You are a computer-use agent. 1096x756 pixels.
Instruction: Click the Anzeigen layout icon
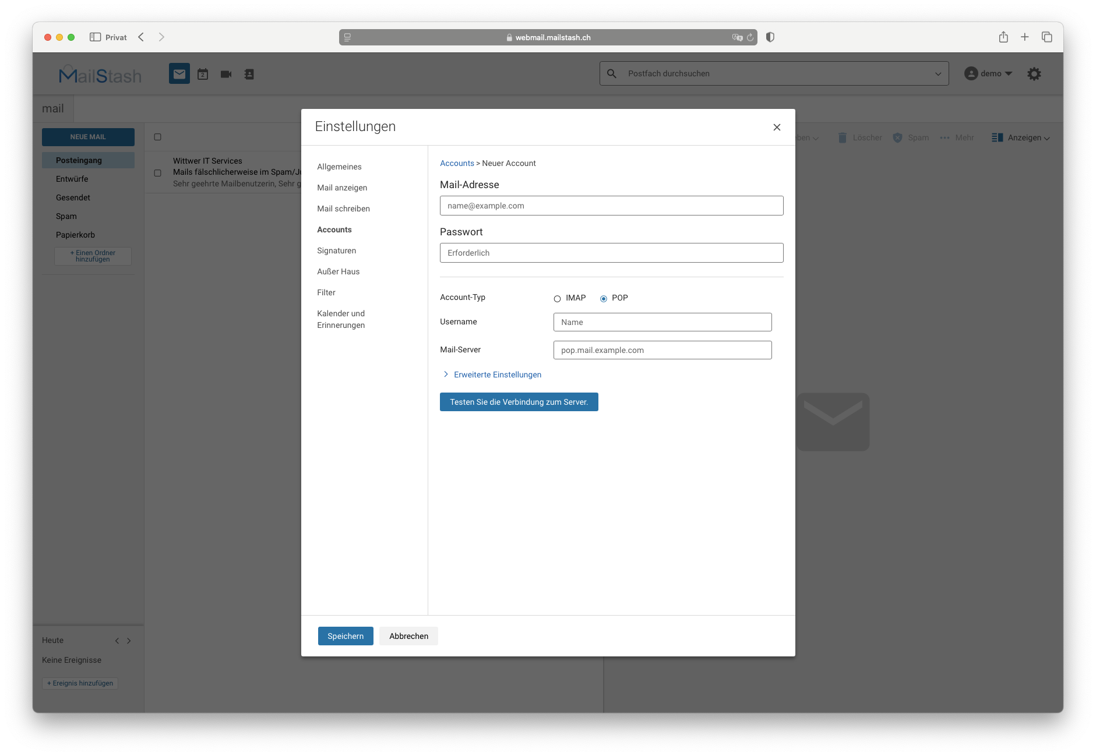(x=998, y=137)
